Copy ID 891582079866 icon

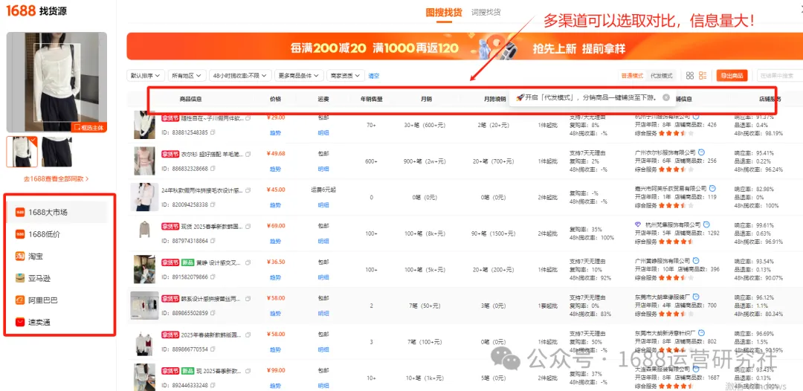[213, 277]
